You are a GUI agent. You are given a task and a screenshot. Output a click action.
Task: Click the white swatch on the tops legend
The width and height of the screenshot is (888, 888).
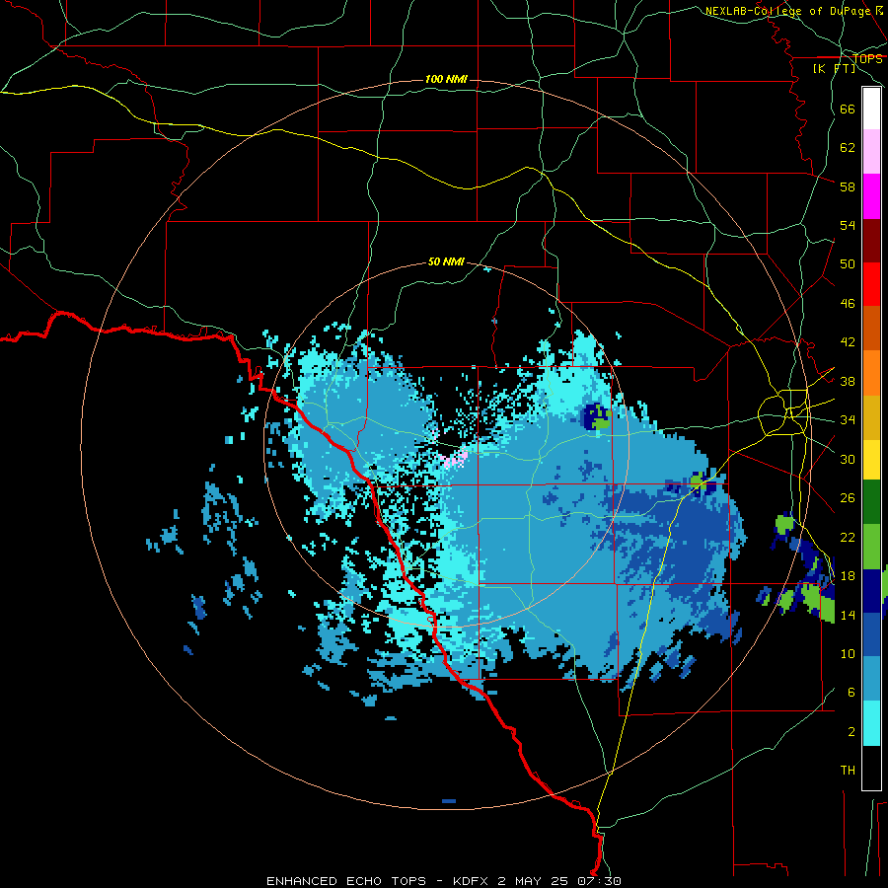pos(871,109)
